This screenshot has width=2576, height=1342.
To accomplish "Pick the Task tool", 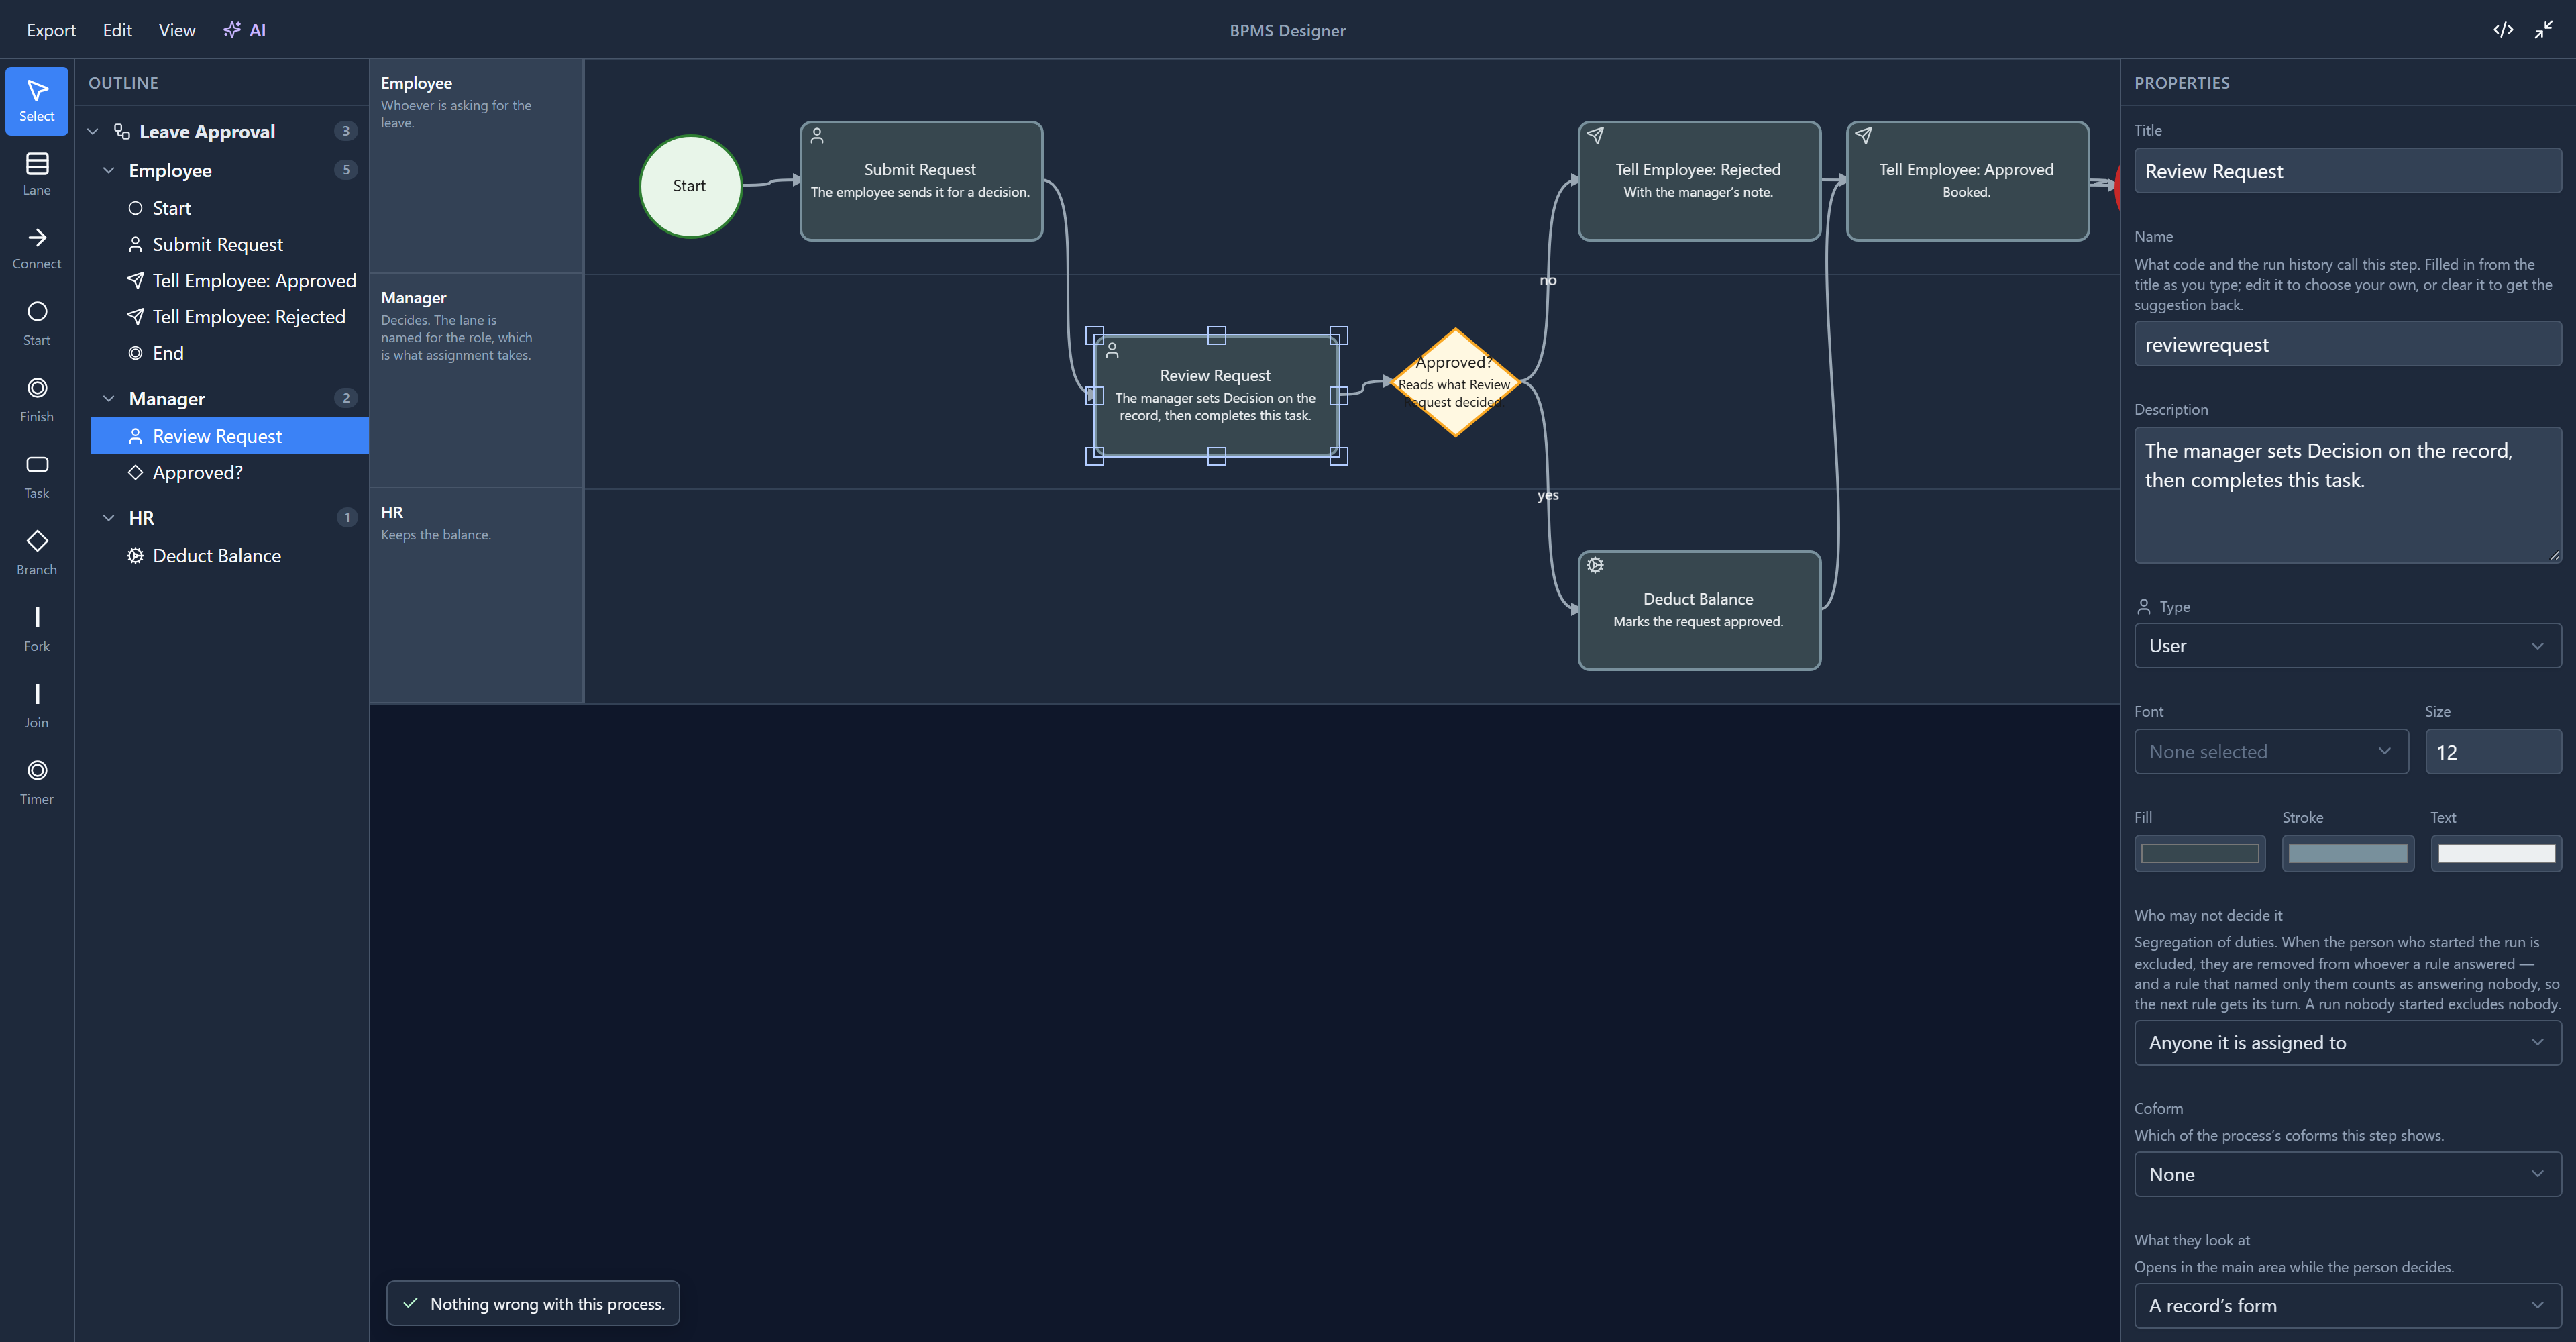I will click(37, 477).
